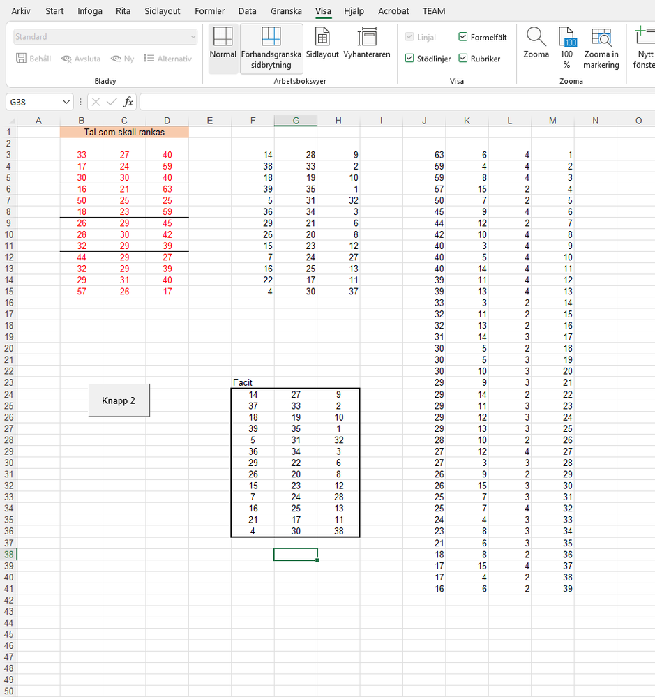Click the Behåll sheet view button

[33, 59]
